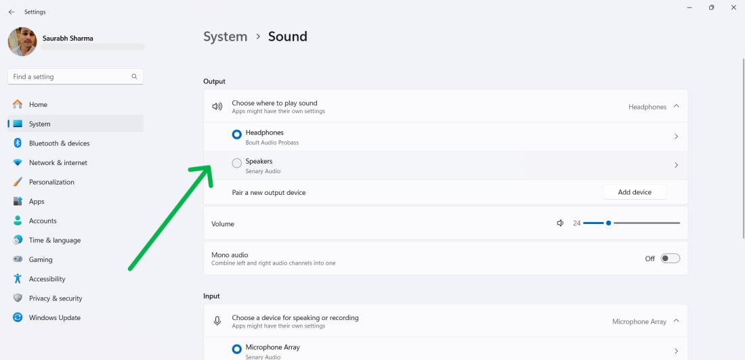Screen dimensions: 745x360
Task: Click the Gaming controller icon
Action: [x=18, y=260]
